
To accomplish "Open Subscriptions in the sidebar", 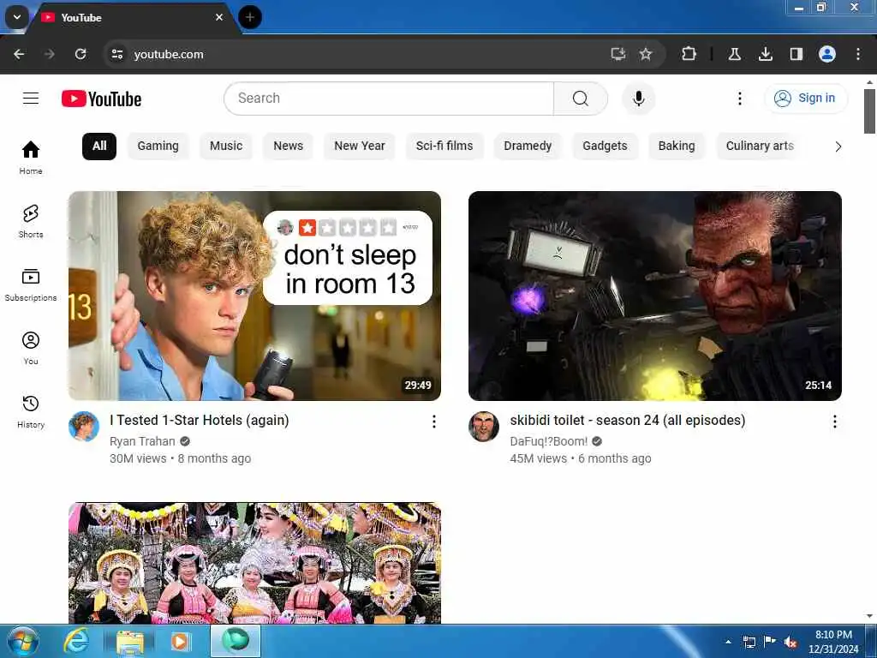I will click(x=31, y=284).
